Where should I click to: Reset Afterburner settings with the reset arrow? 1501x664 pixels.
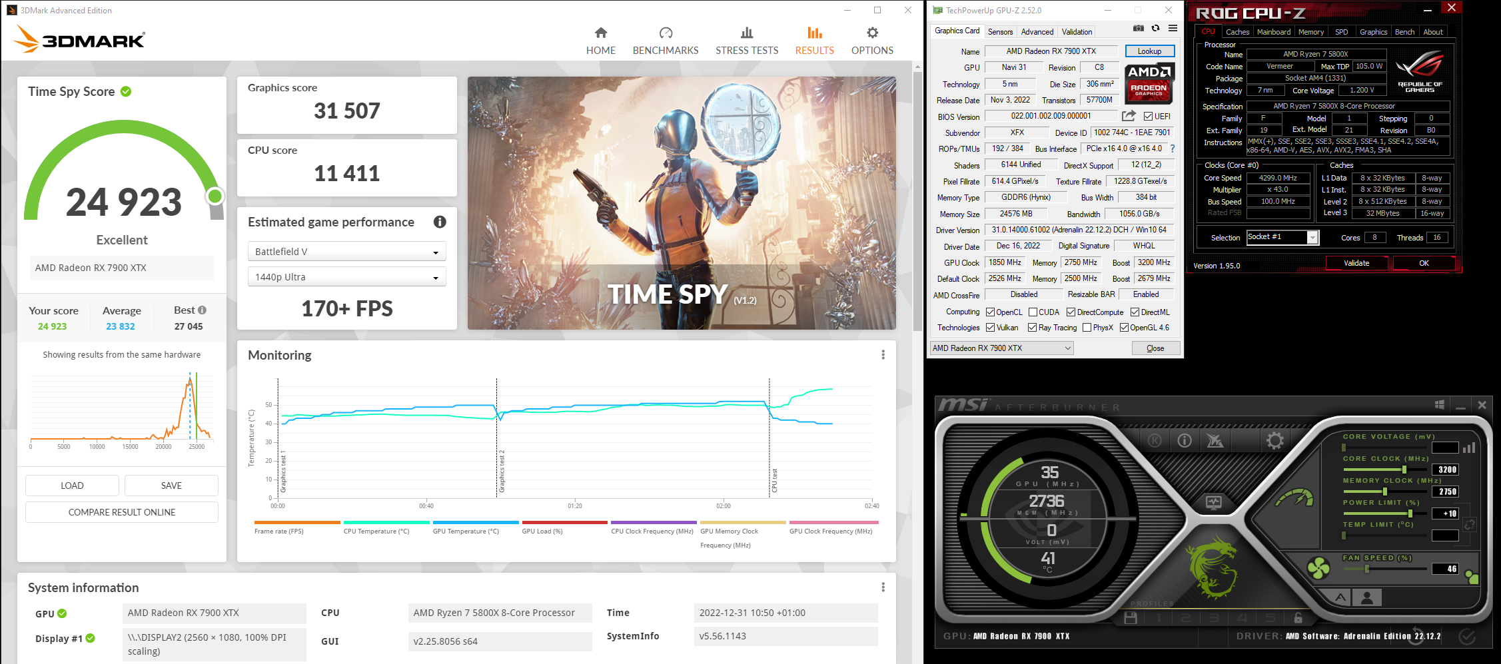[1417, 637]
